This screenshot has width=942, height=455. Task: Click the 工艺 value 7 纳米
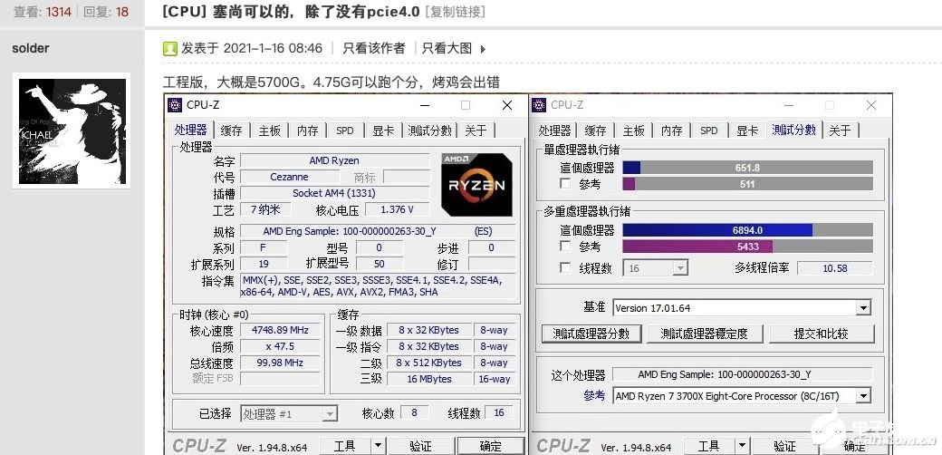[x=266, y=209]
